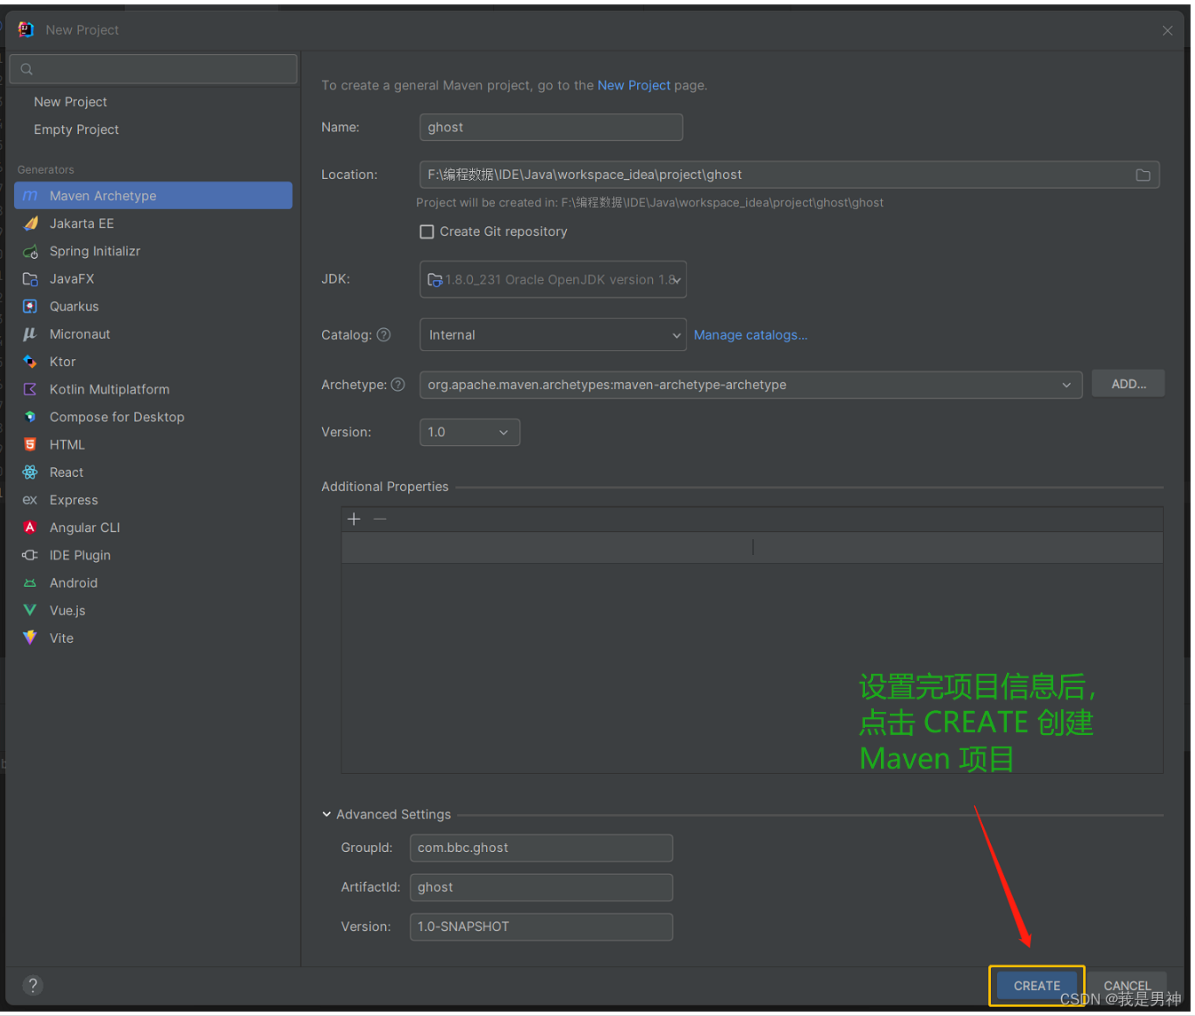1195x1016 pixels.
Task: Click the Compose for Desktop icon
Action: click(30, 417)
